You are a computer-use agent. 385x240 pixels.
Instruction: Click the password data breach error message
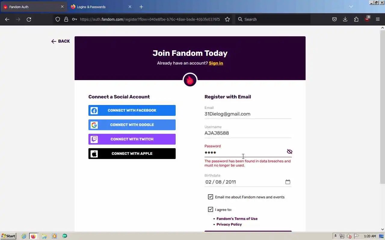pyautogui.click(x=248, y=163)
